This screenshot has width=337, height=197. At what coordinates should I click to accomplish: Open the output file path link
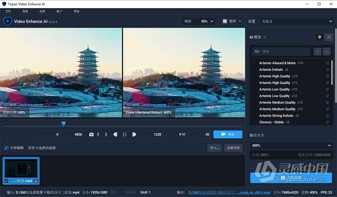tap(229, 192)
